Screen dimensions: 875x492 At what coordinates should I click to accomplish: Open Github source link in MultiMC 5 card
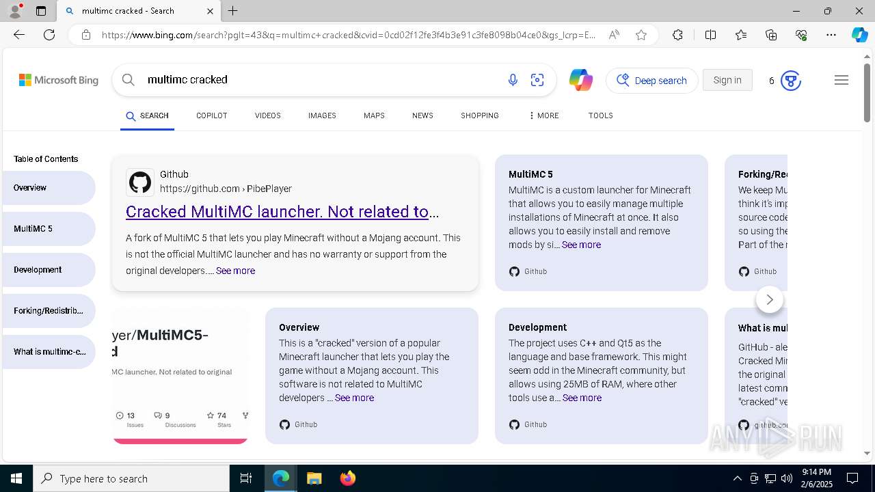coord(528,271)
